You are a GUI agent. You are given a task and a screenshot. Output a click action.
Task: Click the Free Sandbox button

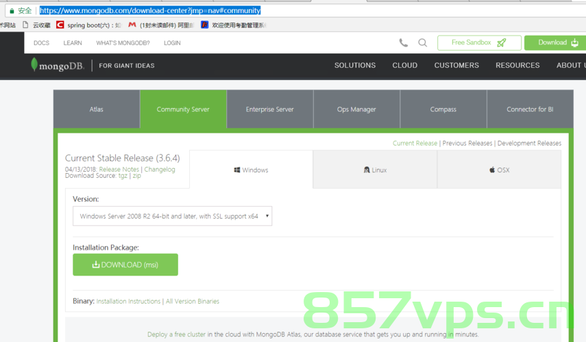click(479, 43)
